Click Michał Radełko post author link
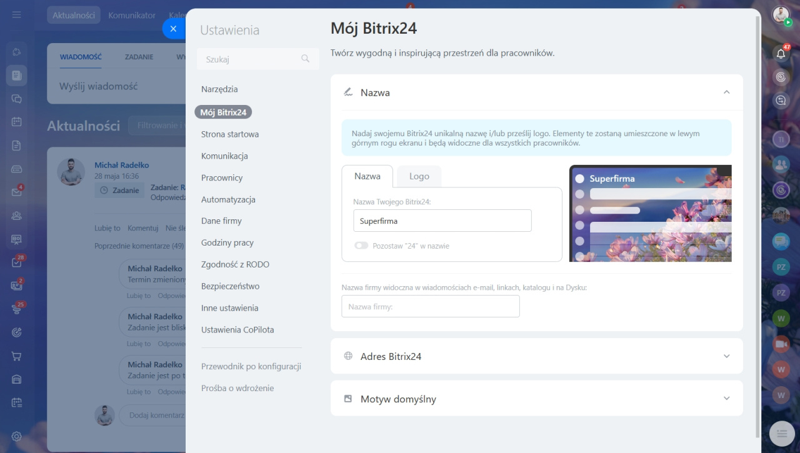800x453 pixels. click(122, 166)
